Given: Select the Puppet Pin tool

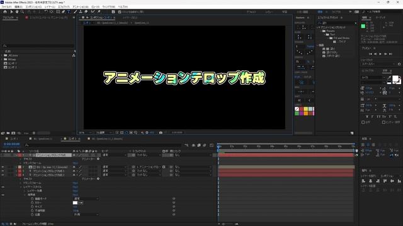Looking at the screenshot, I should [99, 12].
